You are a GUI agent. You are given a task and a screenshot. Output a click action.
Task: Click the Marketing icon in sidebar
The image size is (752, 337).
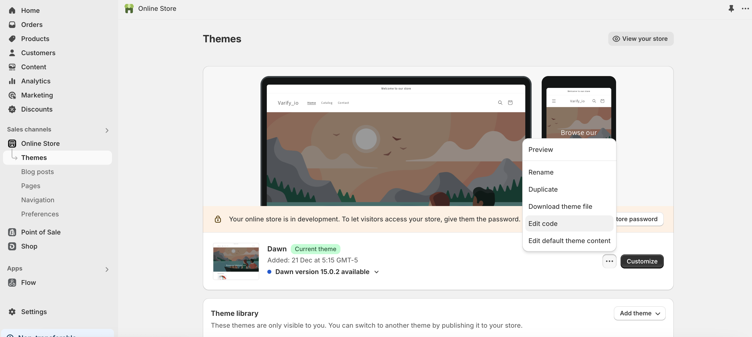coord(12,95)
